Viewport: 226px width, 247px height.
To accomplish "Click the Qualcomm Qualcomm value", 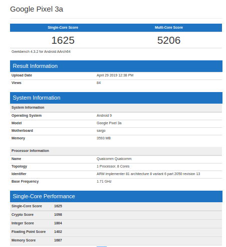I will 114,159.
